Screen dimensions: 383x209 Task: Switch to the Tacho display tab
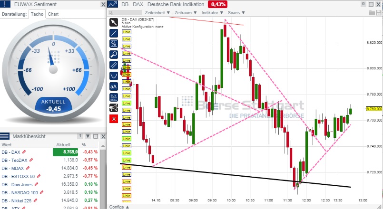[37, 14]
